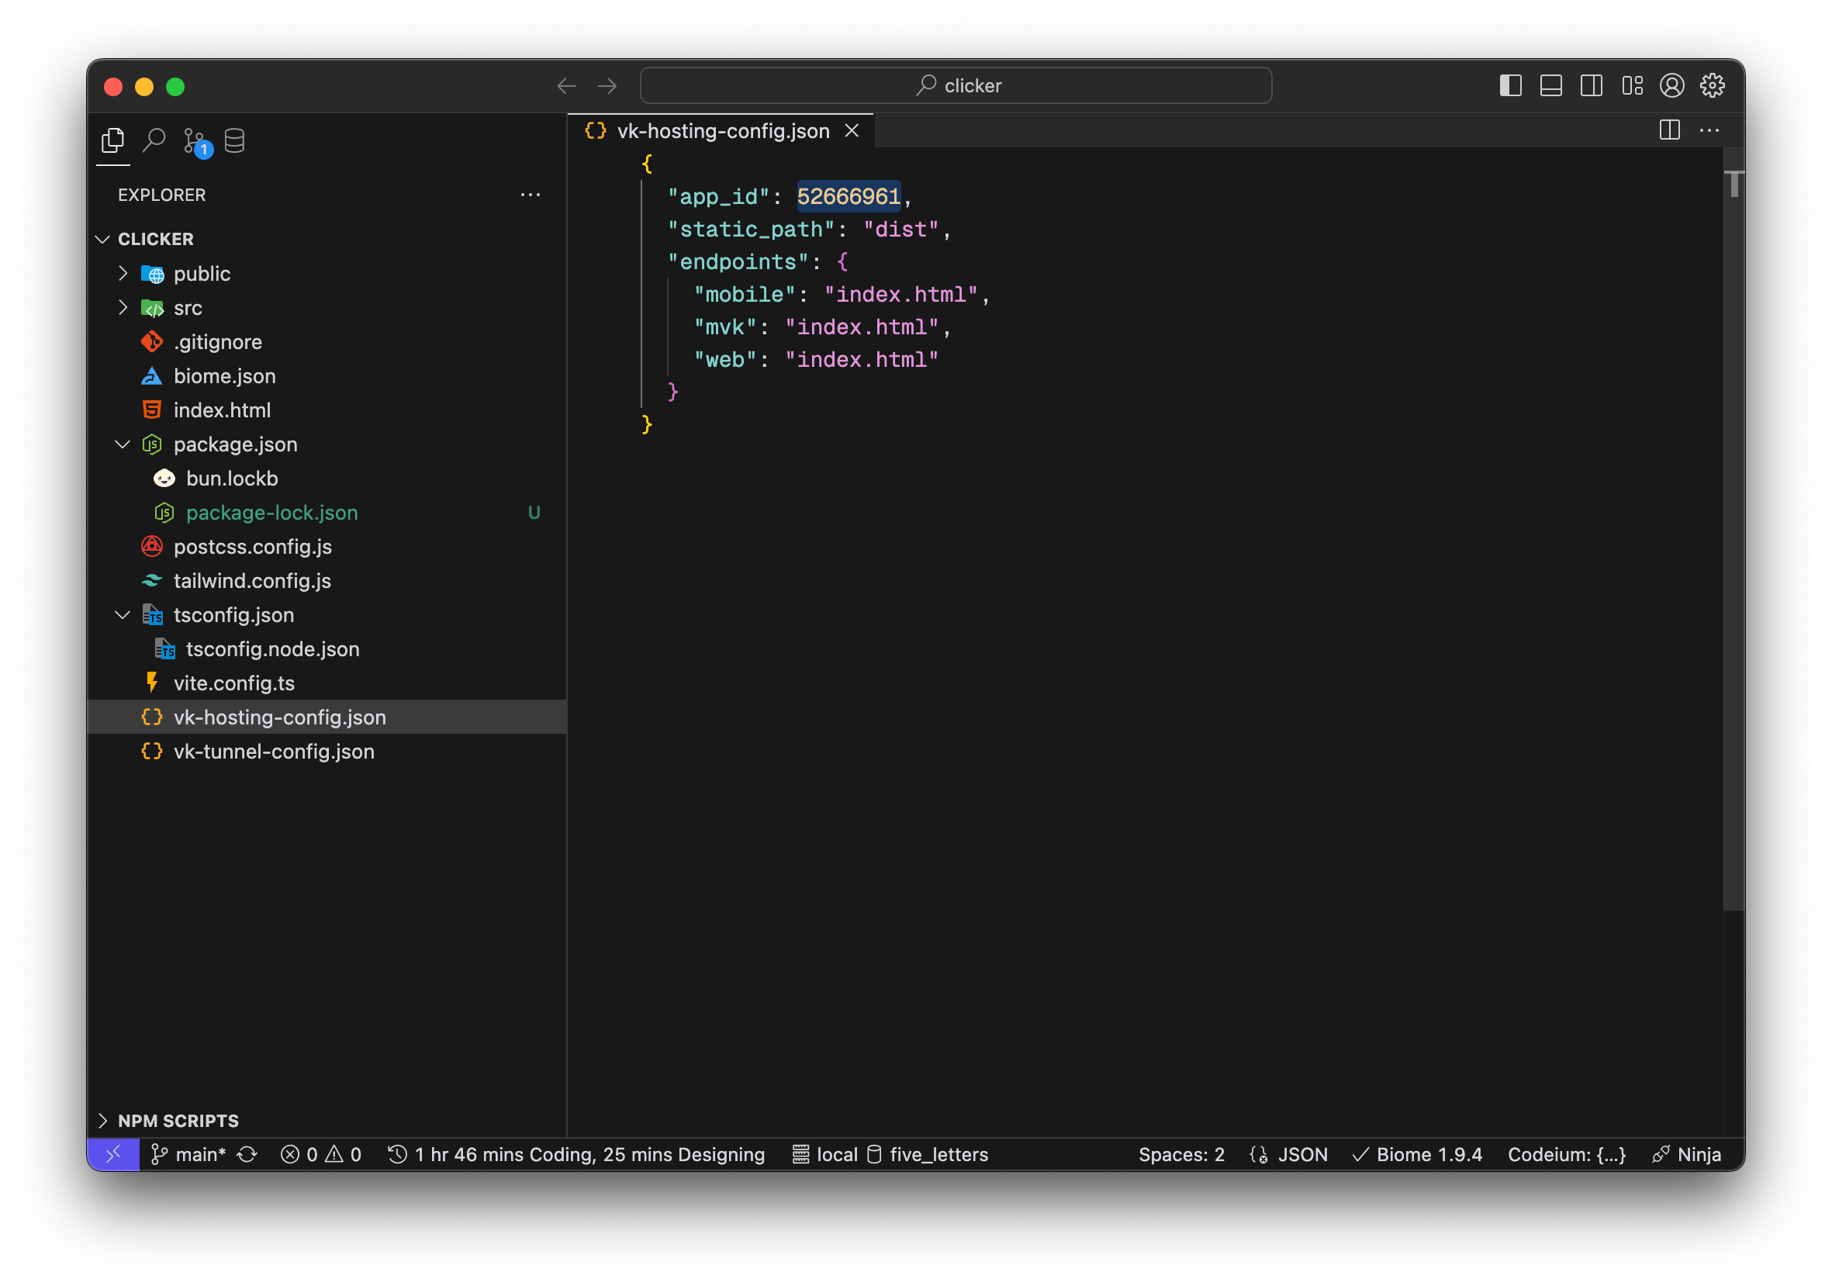Image resolution: width=1832 pixels, height=1286 pixels.
Task: Click the remote window status icon
Action: point(113,1154)
